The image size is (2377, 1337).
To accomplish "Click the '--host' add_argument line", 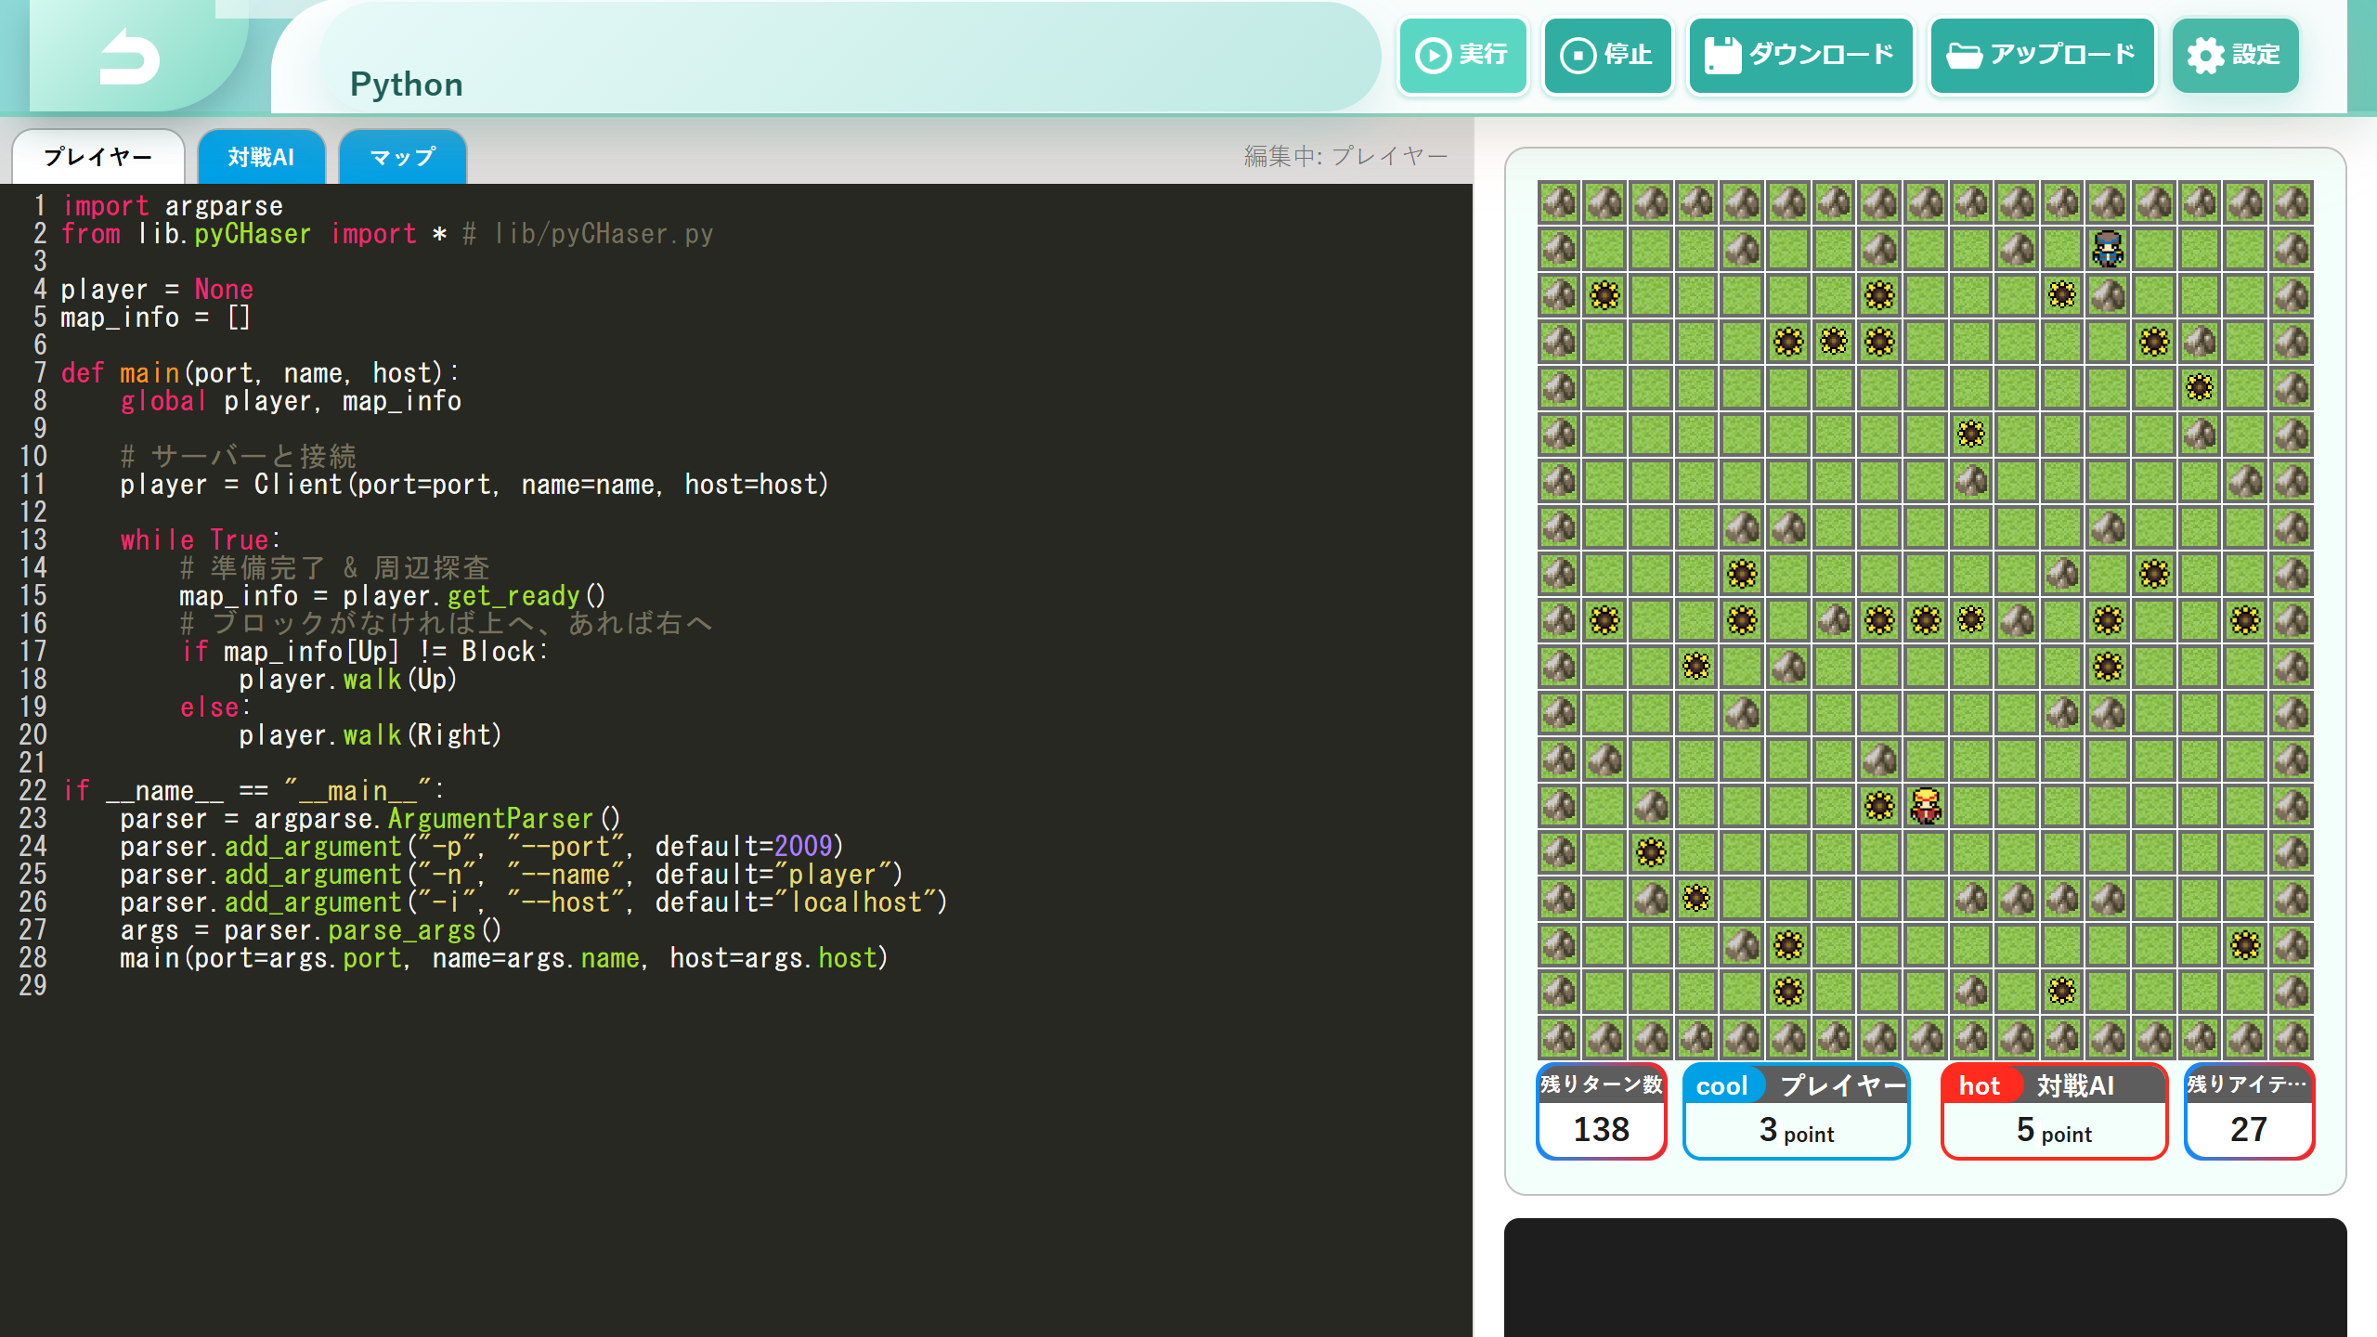I will click(x=534, y=902).
